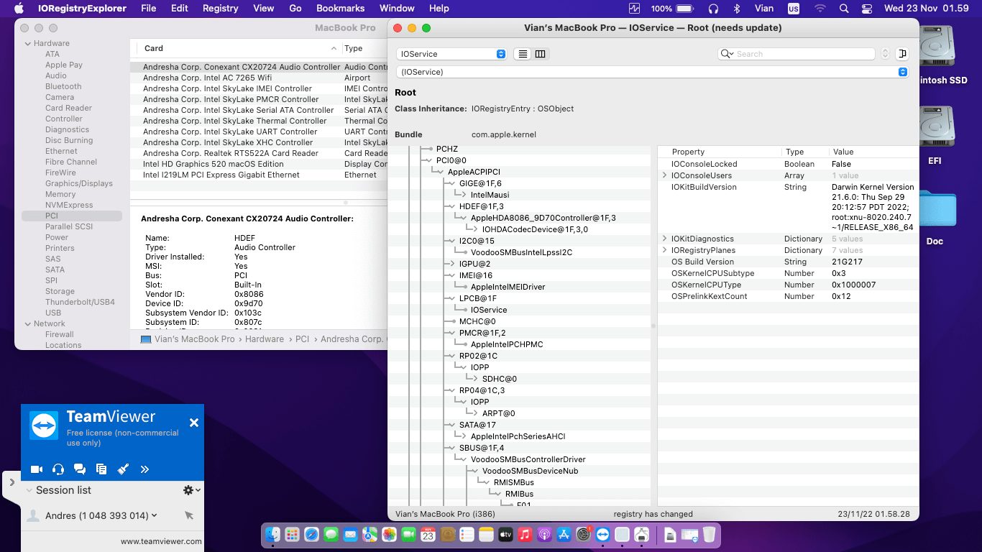Select Graphics/Displays in the Hardware sidebar
The height and width of the screenshot is (552, 982).
click(x=79, y=183)
